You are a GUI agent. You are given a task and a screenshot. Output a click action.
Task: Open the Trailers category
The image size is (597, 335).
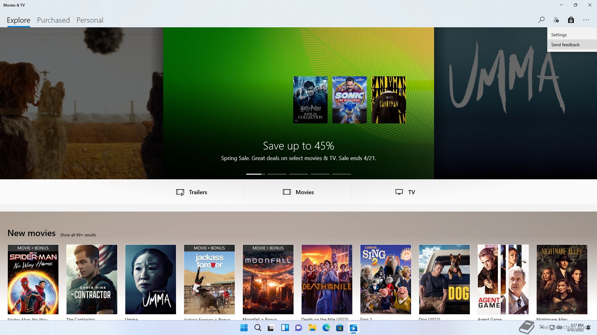point(192,192)
